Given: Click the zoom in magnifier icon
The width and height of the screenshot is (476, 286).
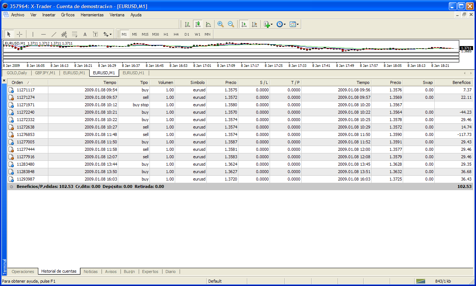Looking at the screenshot, I should pyautogui.click(x=221, y=24).
